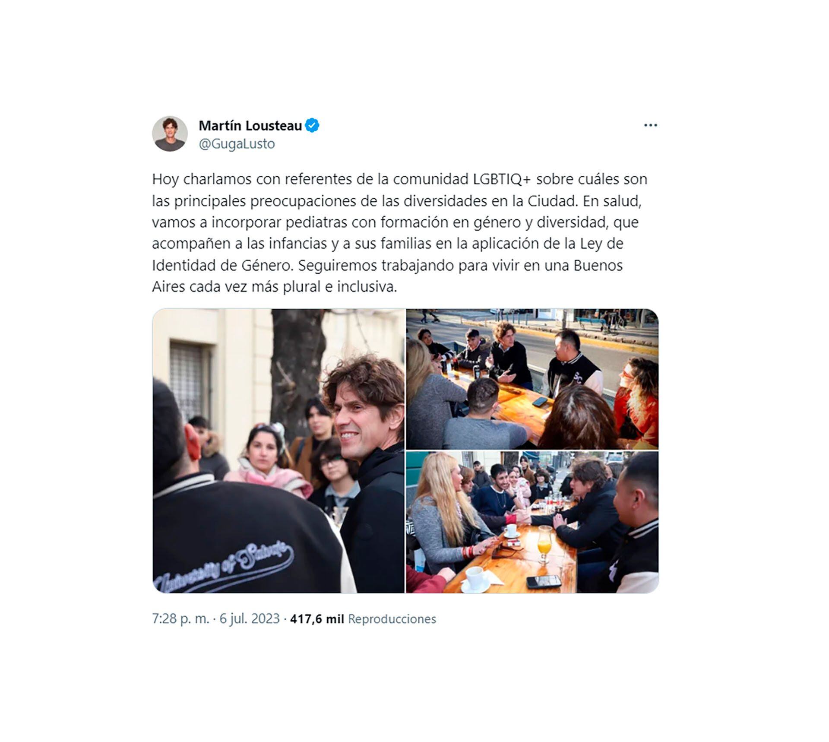This screenshot has height=742, width=829.
Task: Click the orange juice glass in photo
Action: click(x=544, y=544)
